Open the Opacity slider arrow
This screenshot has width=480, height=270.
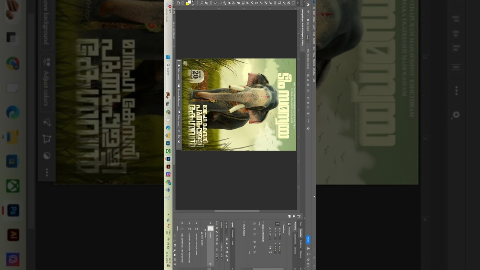[222, 259]
